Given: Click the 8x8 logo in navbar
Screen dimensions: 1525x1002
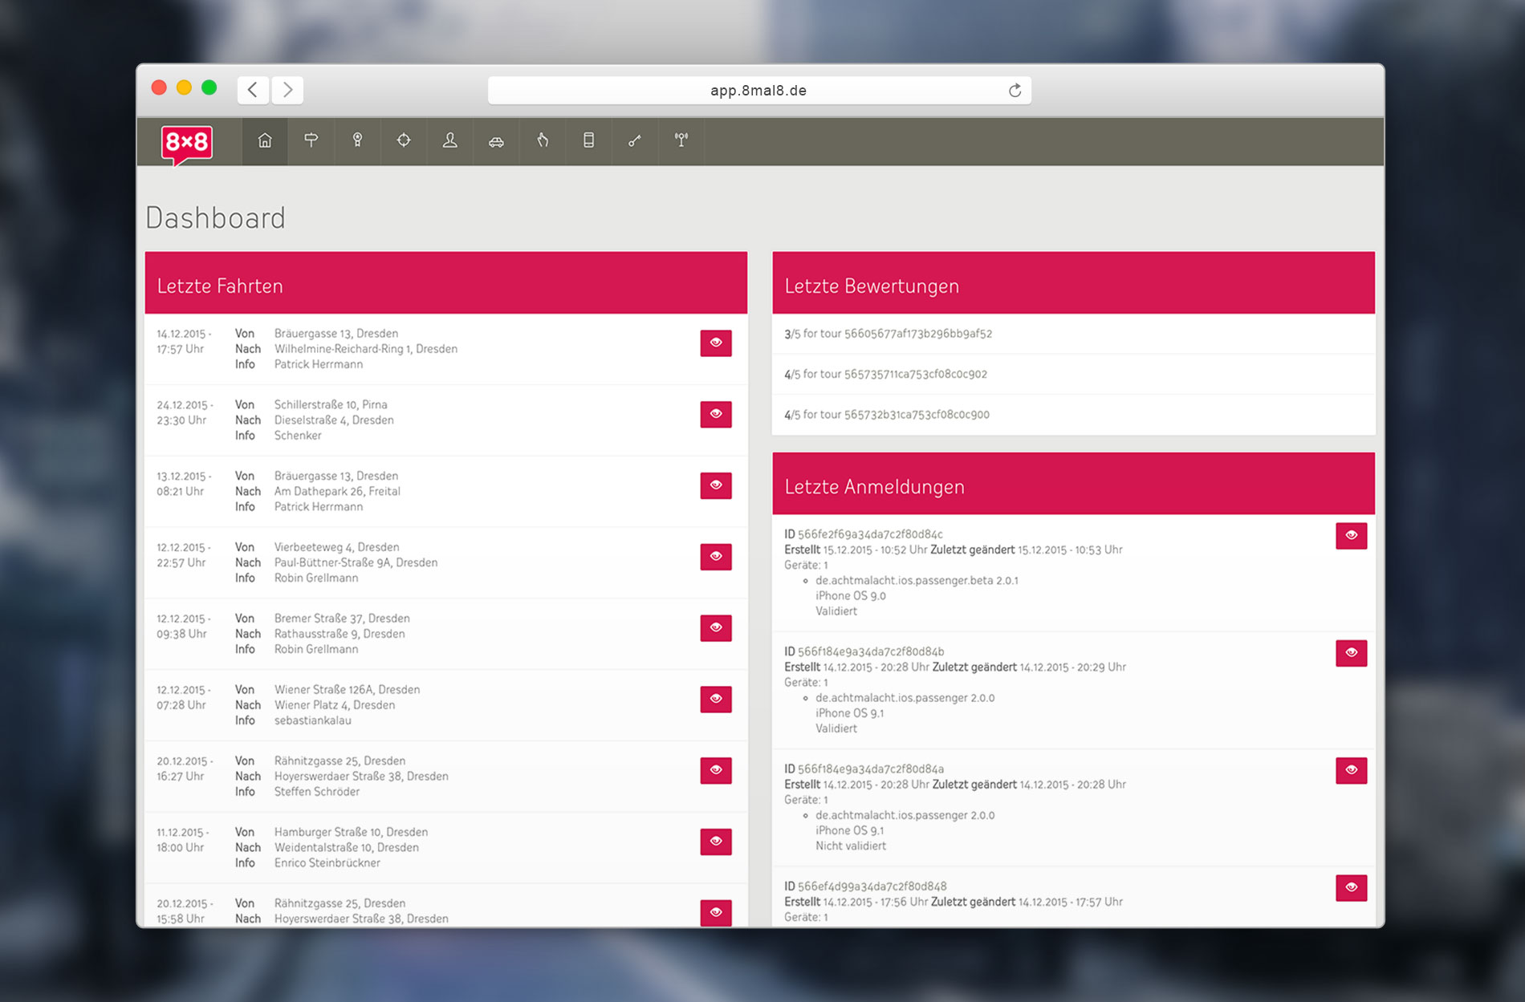Looking at the screenshot, I should (187, 144).
